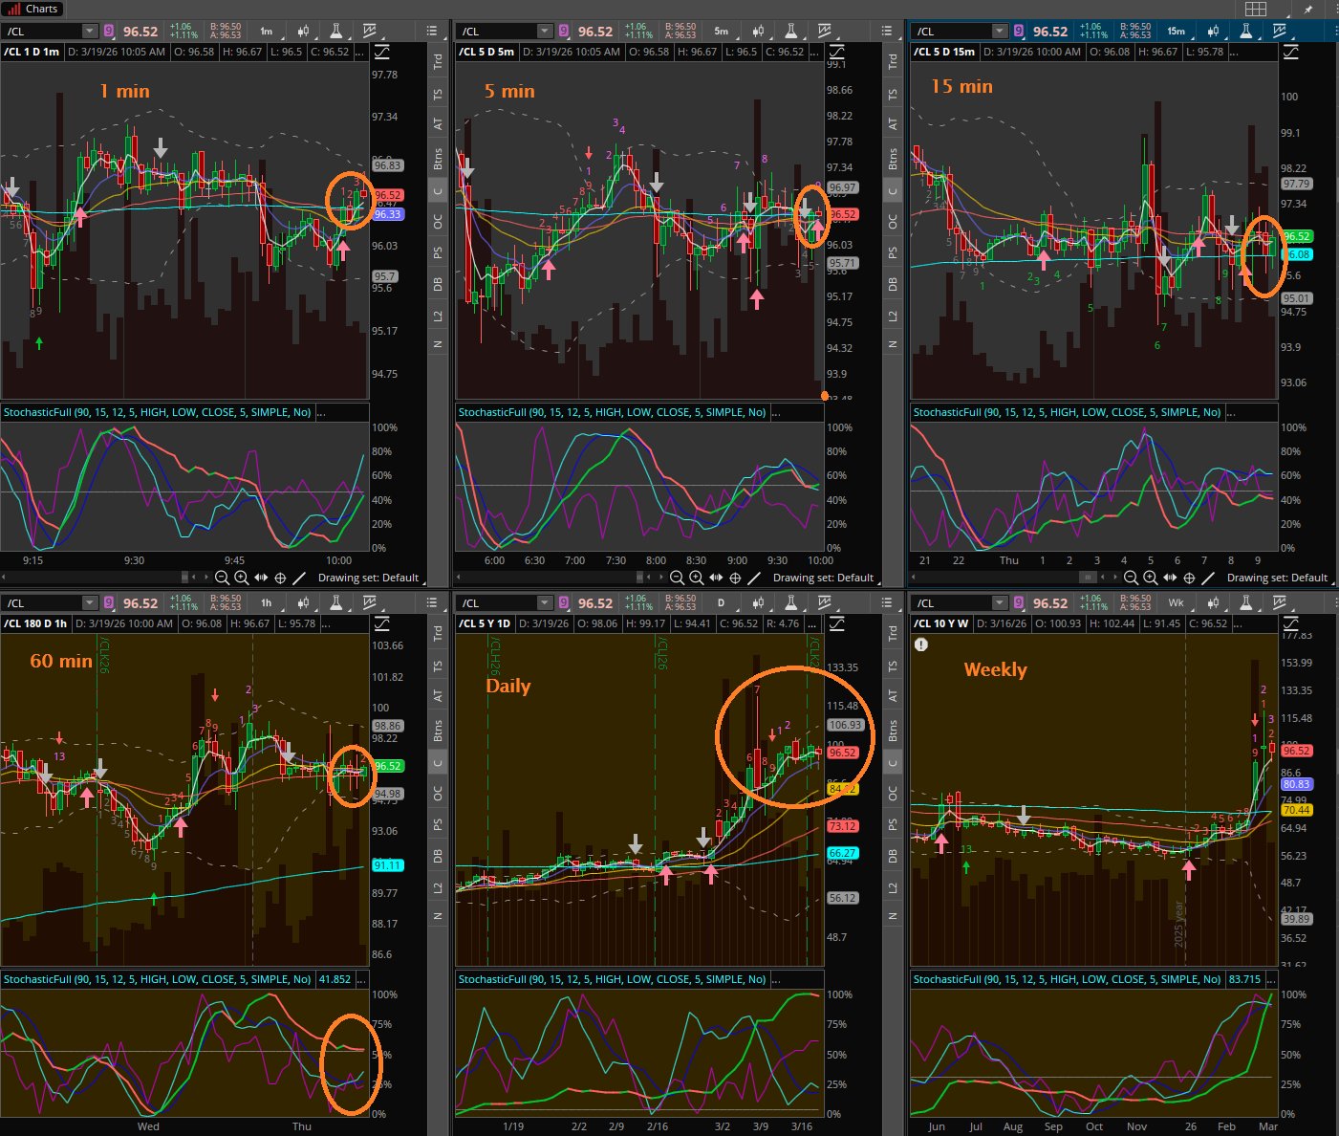Zoom in on the 5m chart

[x=696, y=578]
